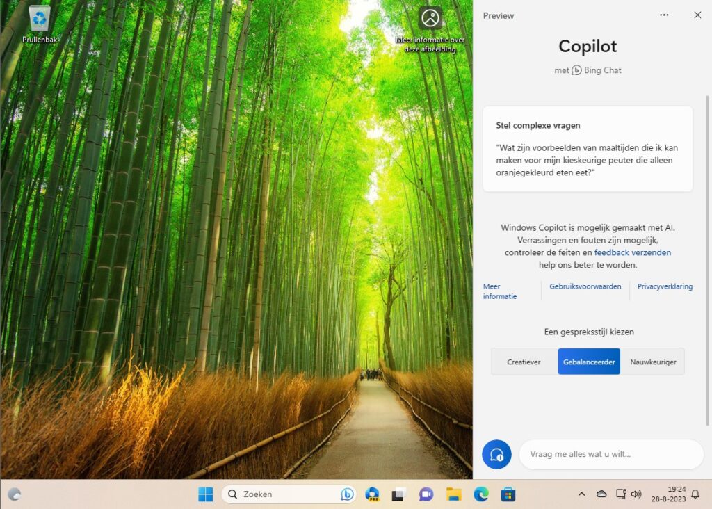Click the 'Copilot' heading
The width and height of the screenshot is (712, 509).
point(588,47)
